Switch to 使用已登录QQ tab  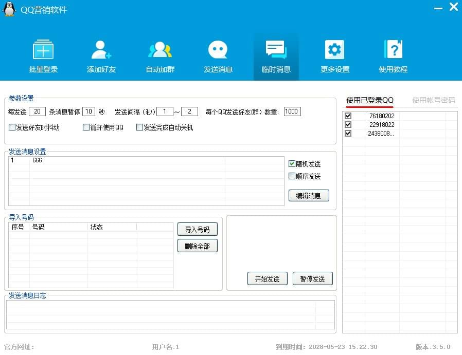370,100
